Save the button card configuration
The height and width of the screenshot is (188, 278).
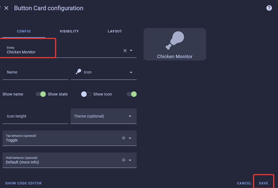click(x=263, y=183)
